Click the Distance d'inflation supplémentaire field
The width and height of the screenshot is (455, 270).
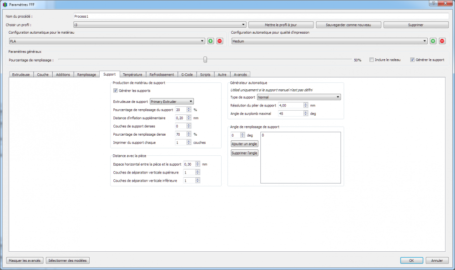(x=183, y=118)
